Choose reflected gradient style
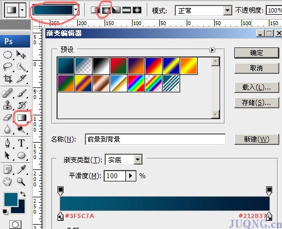 (126, 10)
